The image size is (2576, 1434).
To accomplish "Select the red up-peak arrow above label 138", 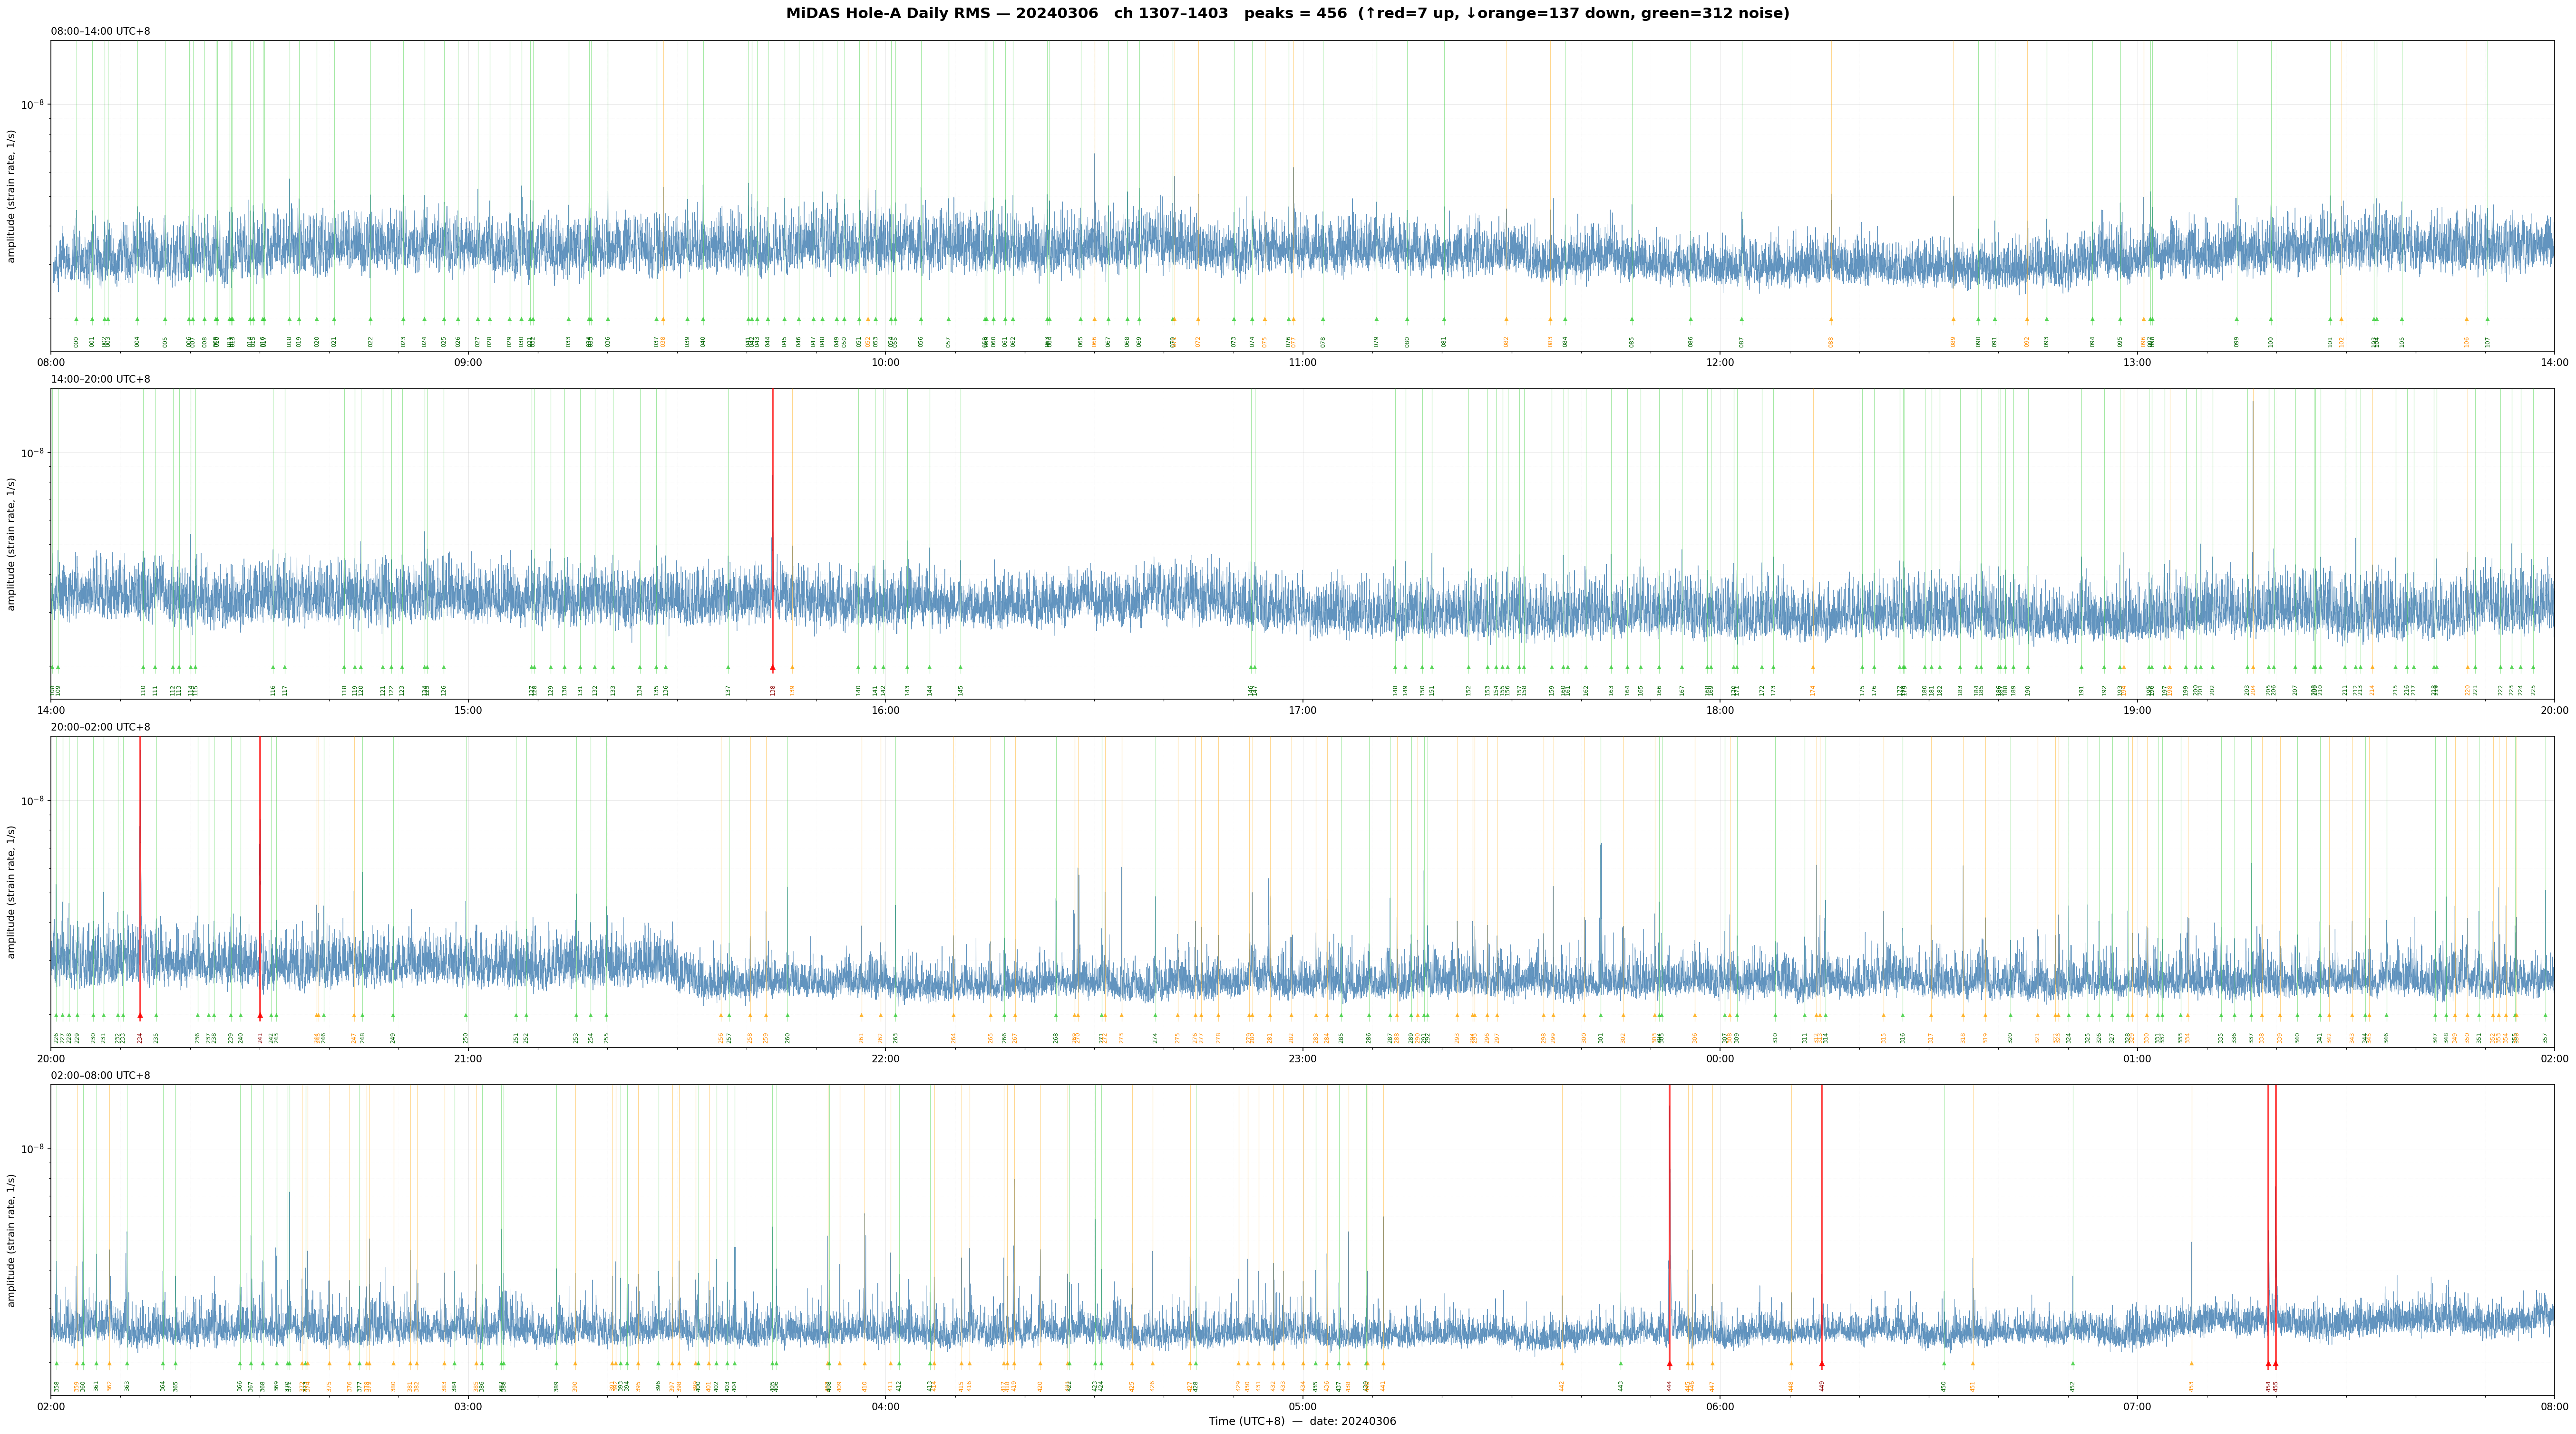I will [773, 667].
